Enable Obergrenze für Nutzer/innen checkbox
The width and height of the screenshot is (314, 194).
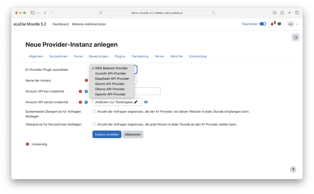tap(94, 124)
